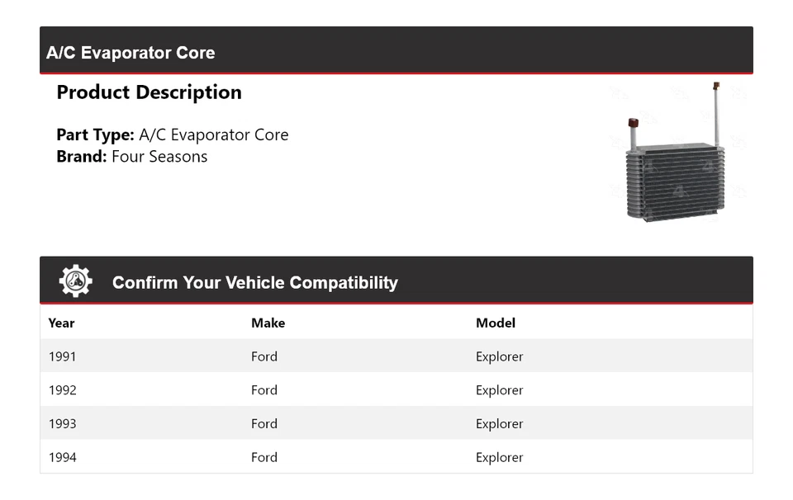793x500 pixels.
Task: Select the Model column header
Action: 495,323
